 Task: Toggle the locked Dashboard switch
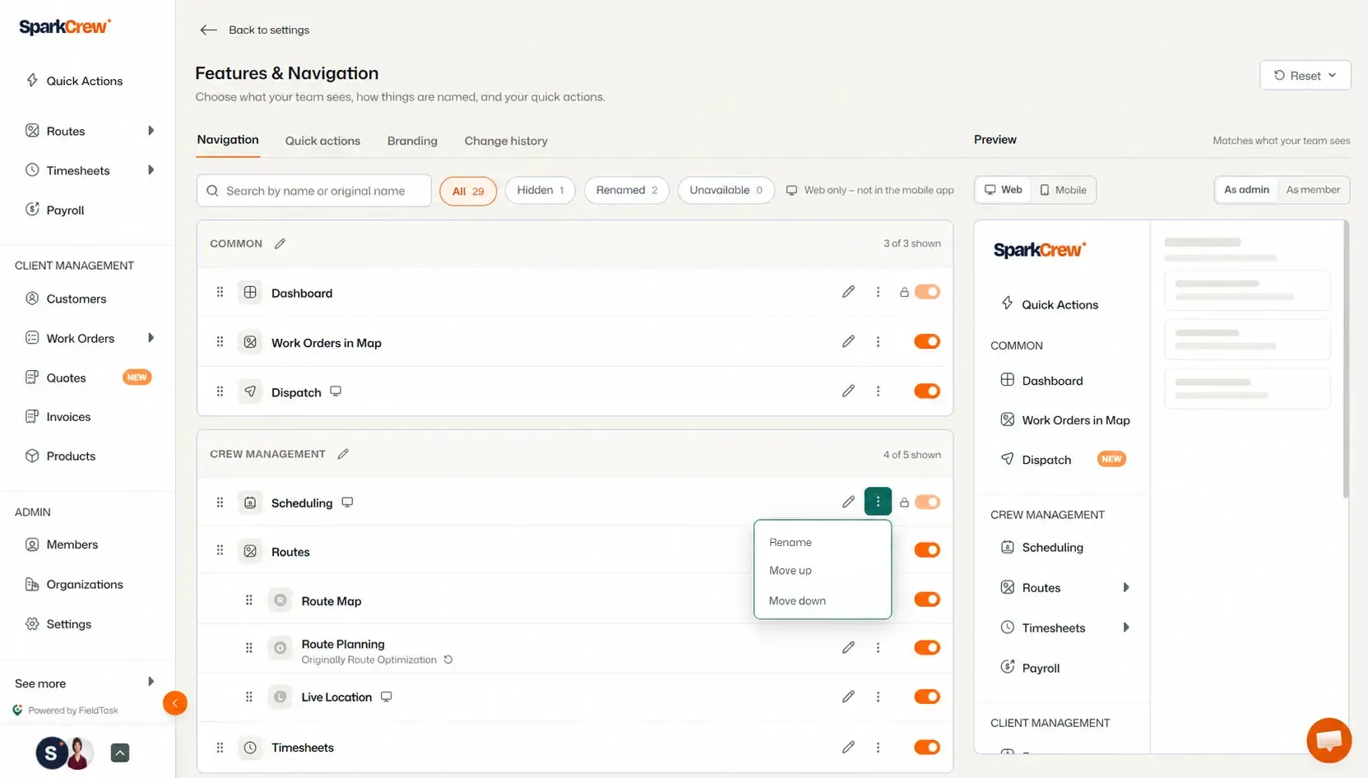point(927,292)
